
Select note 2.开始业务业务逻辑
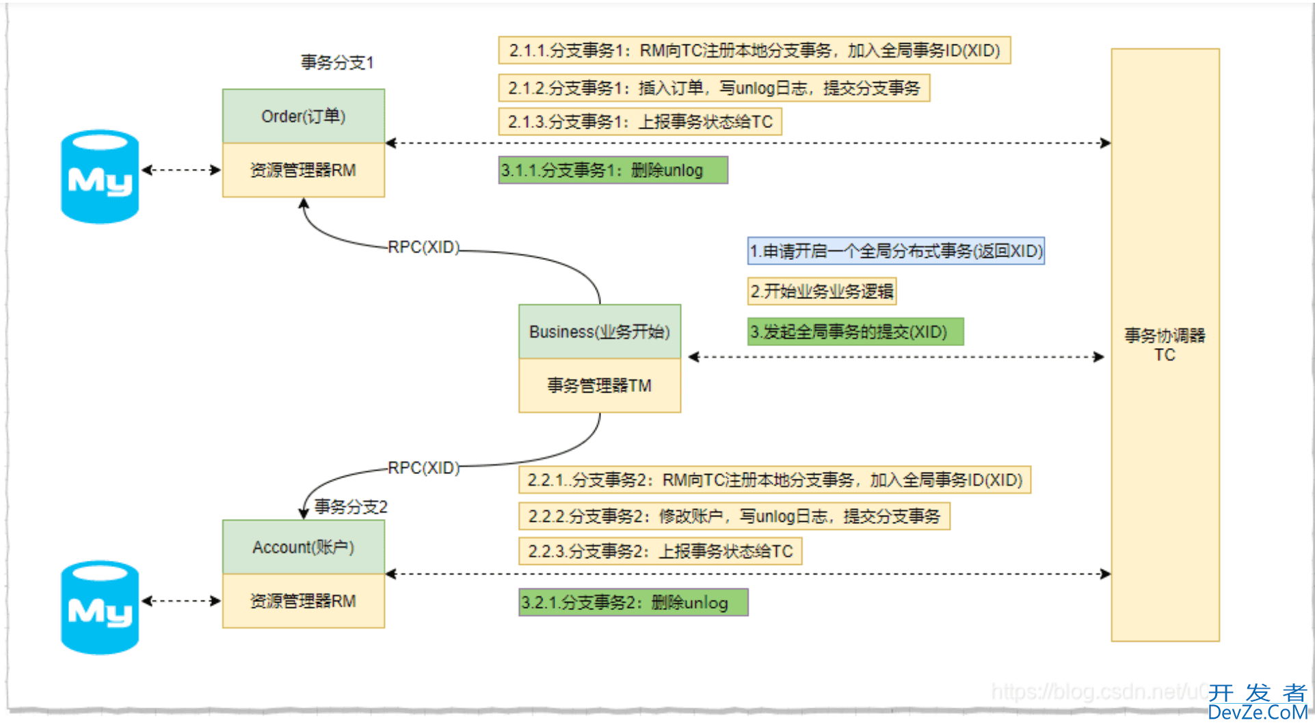(x=822, y=291)
